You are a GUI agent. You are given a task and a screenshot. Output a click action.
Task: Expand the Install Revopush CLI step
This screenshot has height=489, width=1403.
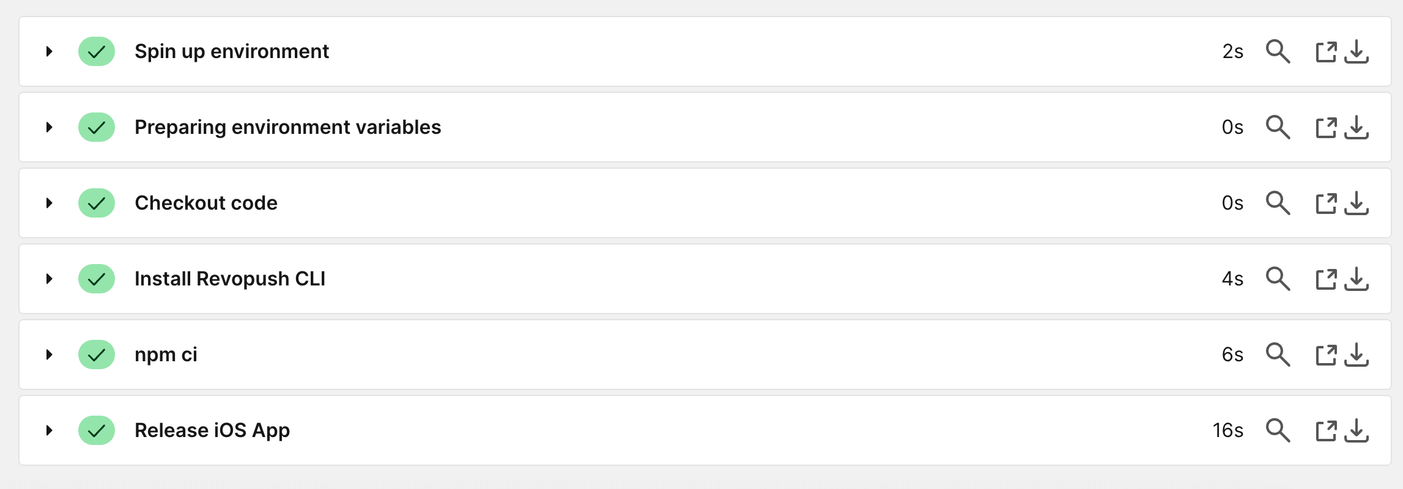[x=50, y=279]
